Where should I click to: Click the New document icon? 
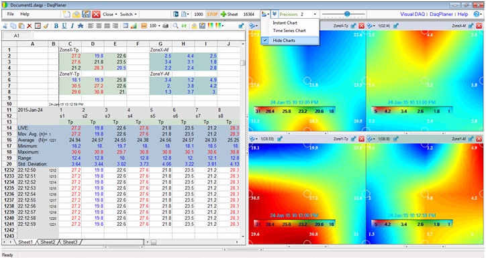(x=66, y=14)
